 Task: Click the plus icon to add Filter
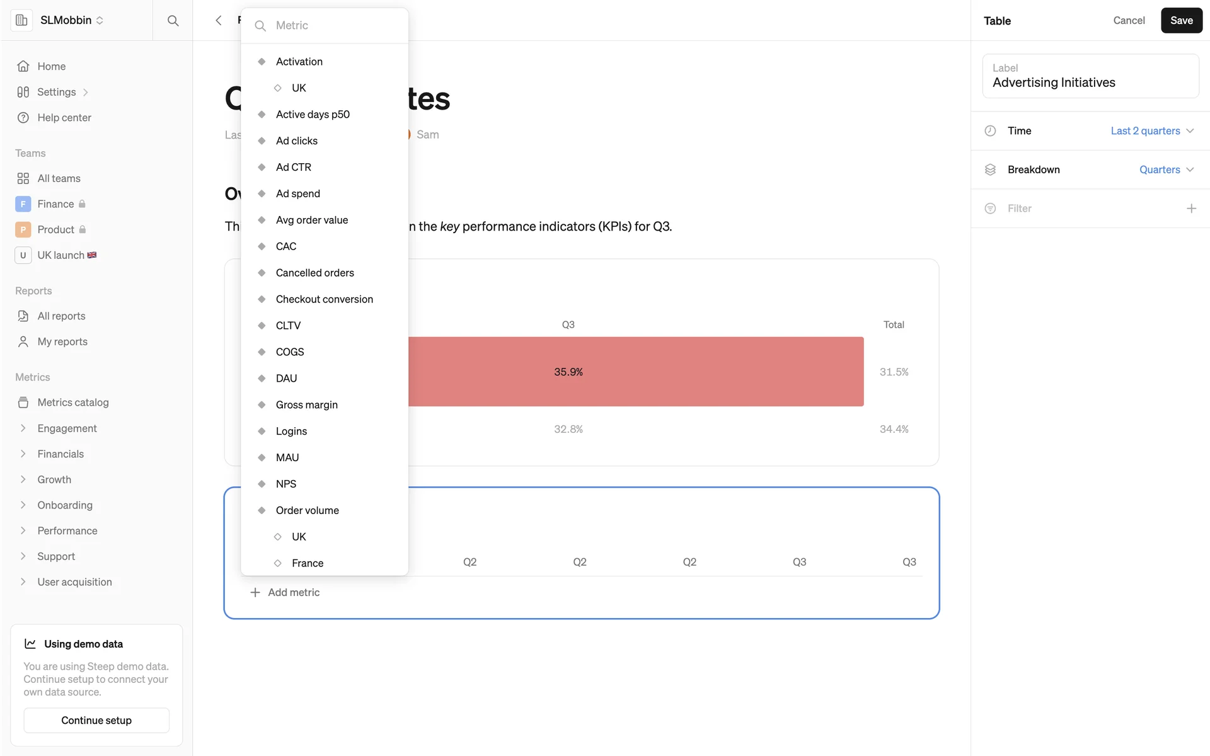tap(1190, 209)
